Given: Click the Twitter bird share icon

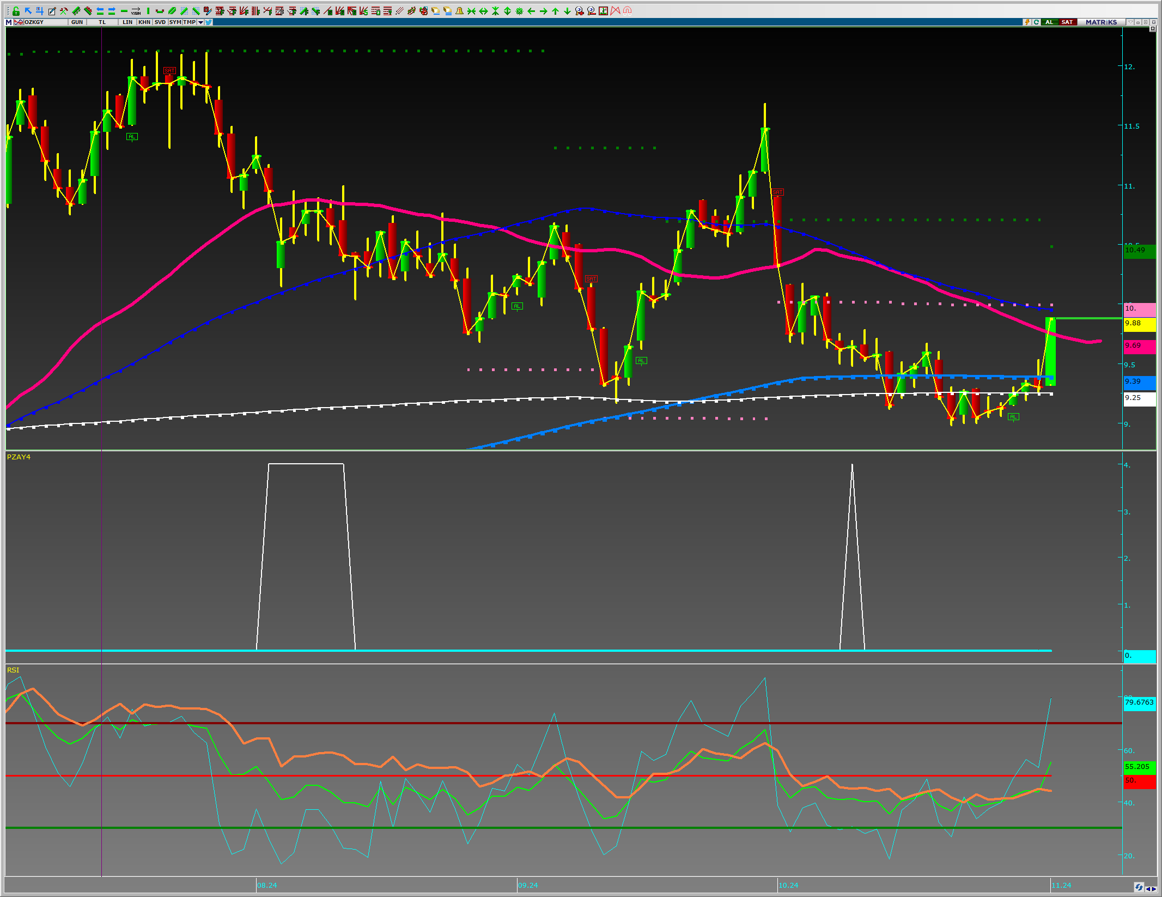Looking at the screenshot, I should point(209,22).
